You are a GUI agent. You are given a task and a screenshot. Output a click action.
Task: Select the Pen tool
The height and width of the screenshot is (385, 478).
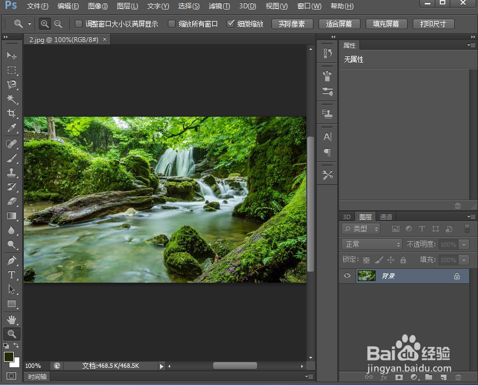click(x=12, y=261)
